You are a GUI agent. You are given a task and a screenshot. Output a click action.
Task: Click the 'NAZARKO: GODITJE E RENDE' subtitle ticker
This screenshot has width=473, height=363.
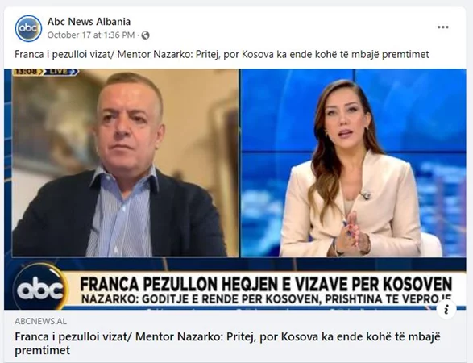pyautogui.click(x=266, y=299)
